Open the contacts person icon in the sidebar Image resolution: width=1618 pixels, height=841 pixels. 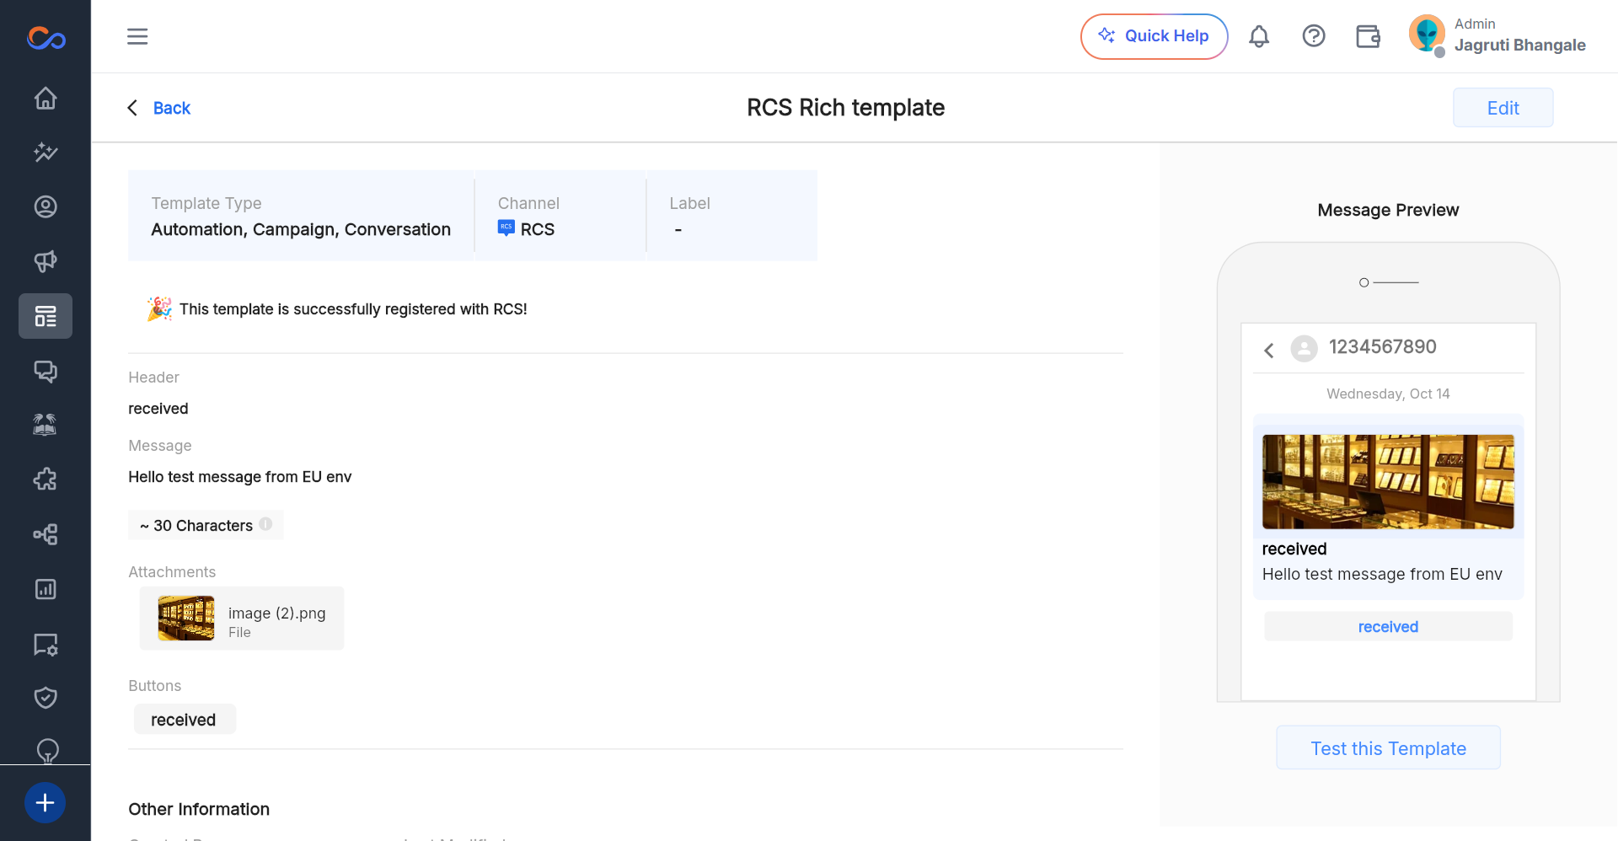point(46,206)
